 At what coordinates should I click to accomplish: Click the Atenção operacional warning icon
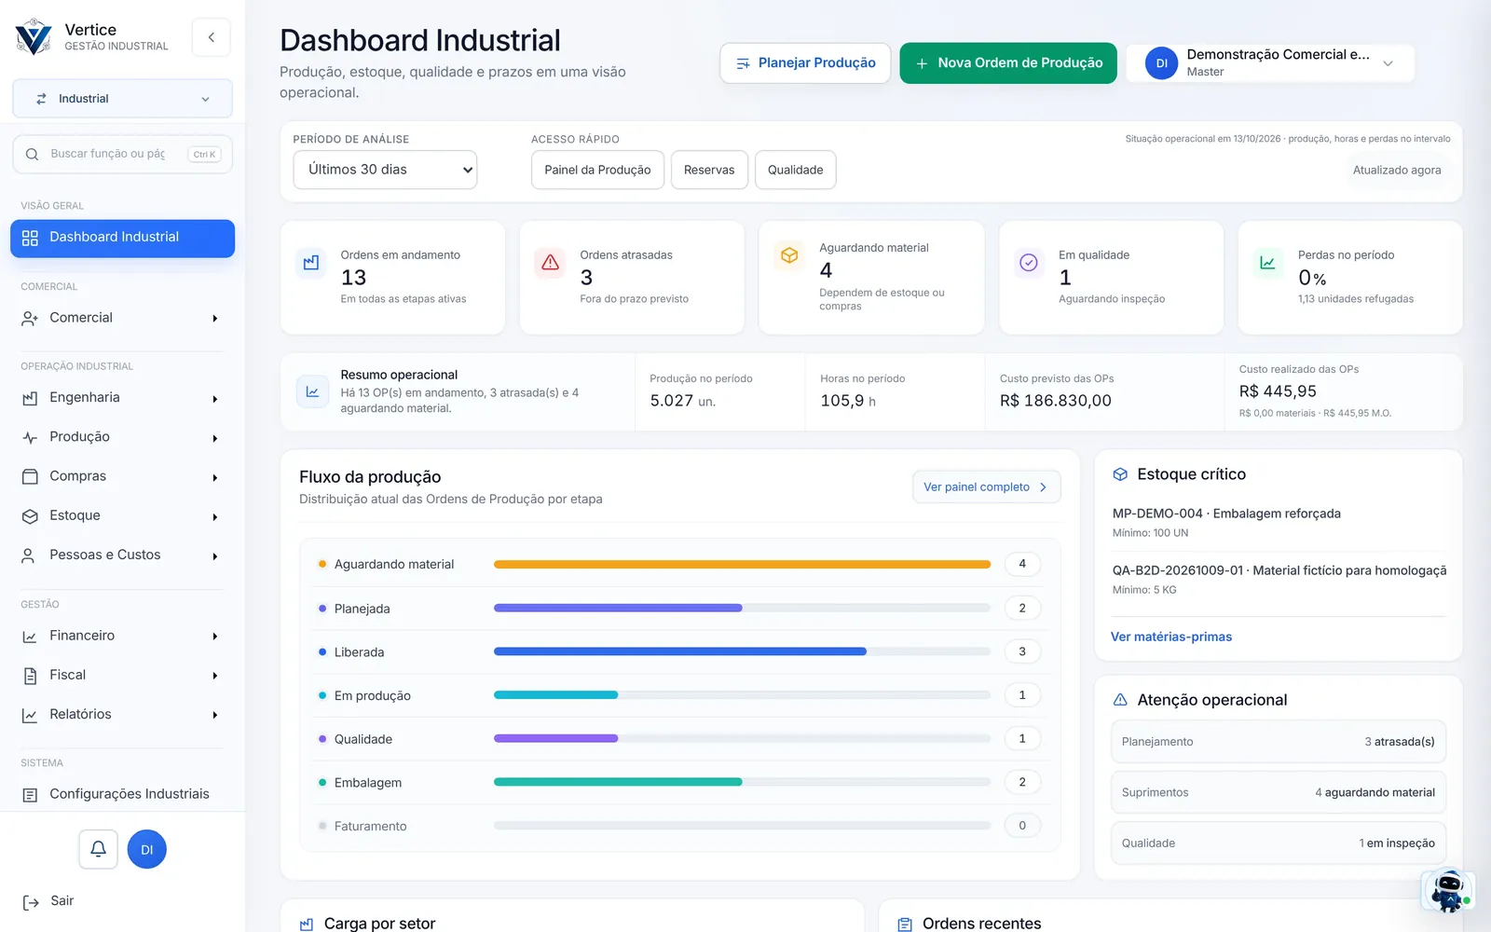pos(1120,700)
